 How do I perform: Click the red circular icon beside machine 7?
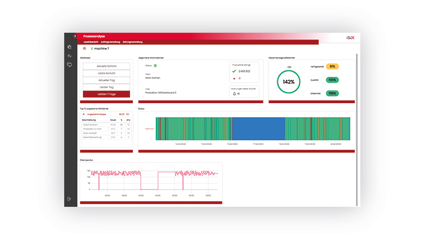pyautogui.click(x=84, y=48)
